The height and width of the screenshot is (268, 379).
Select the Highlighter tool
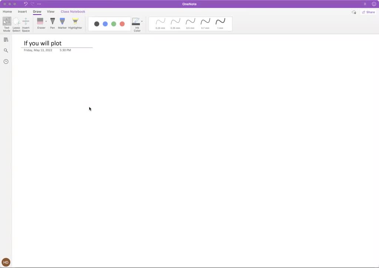75,23
